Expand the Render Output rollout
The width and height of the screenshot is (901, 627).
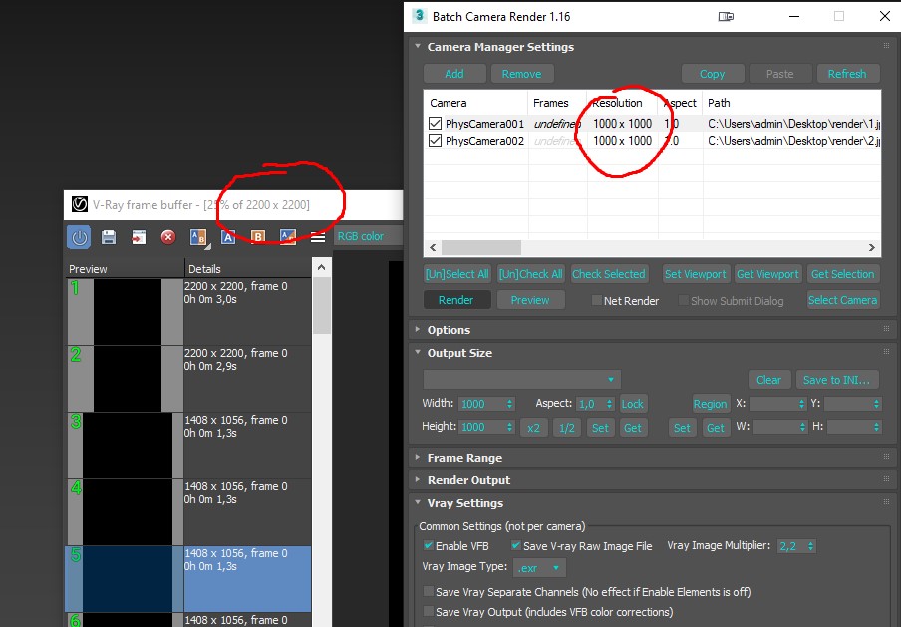pyautogui.click(x=418, y=479)
